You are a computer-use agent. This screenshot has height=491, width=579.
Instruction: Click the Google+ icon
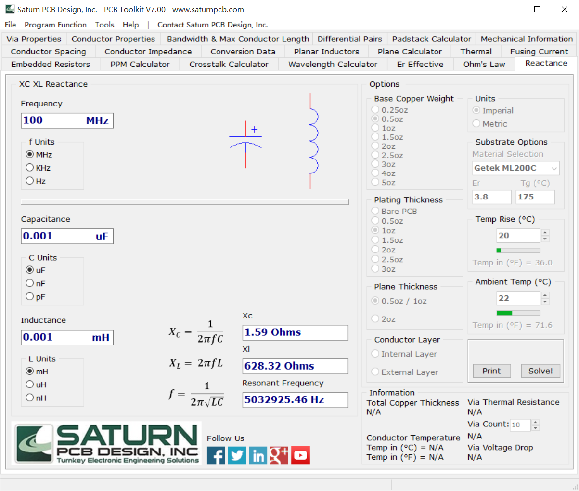[279, 455]
